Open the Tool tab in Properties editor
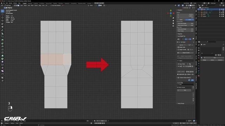Screen dimensions: 225x126 point(199,45)
